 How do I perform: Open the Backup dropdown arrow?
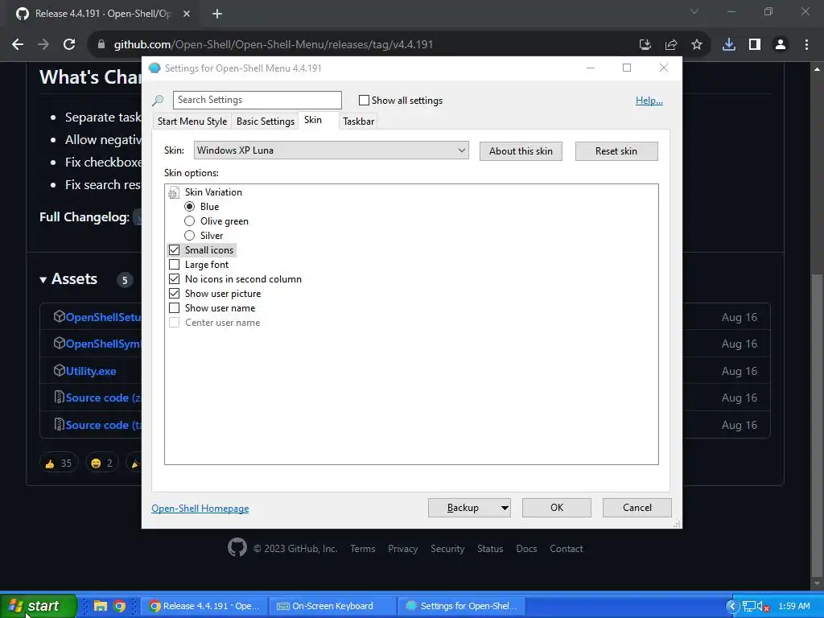504,508
